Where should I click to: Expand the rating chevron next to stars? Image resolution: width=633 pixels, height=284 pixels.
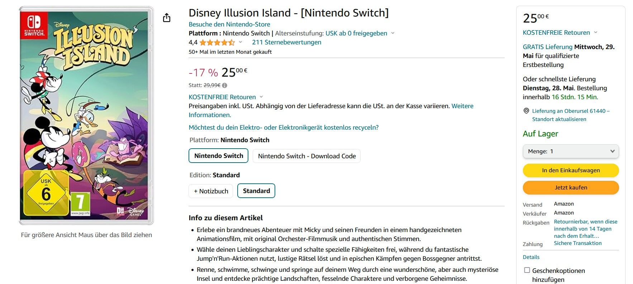click(x=241, y=42)
